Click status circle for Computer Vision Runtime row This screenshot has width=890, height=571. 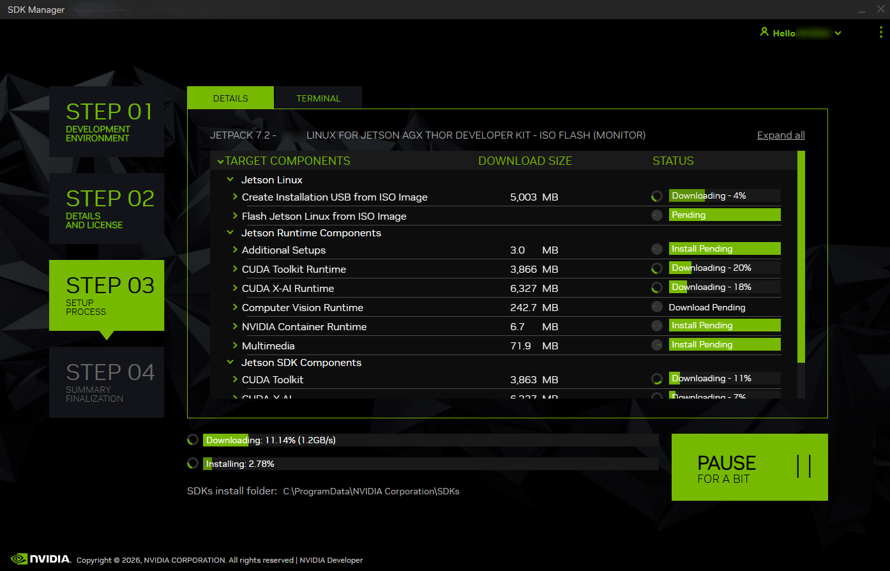[656, 307]
